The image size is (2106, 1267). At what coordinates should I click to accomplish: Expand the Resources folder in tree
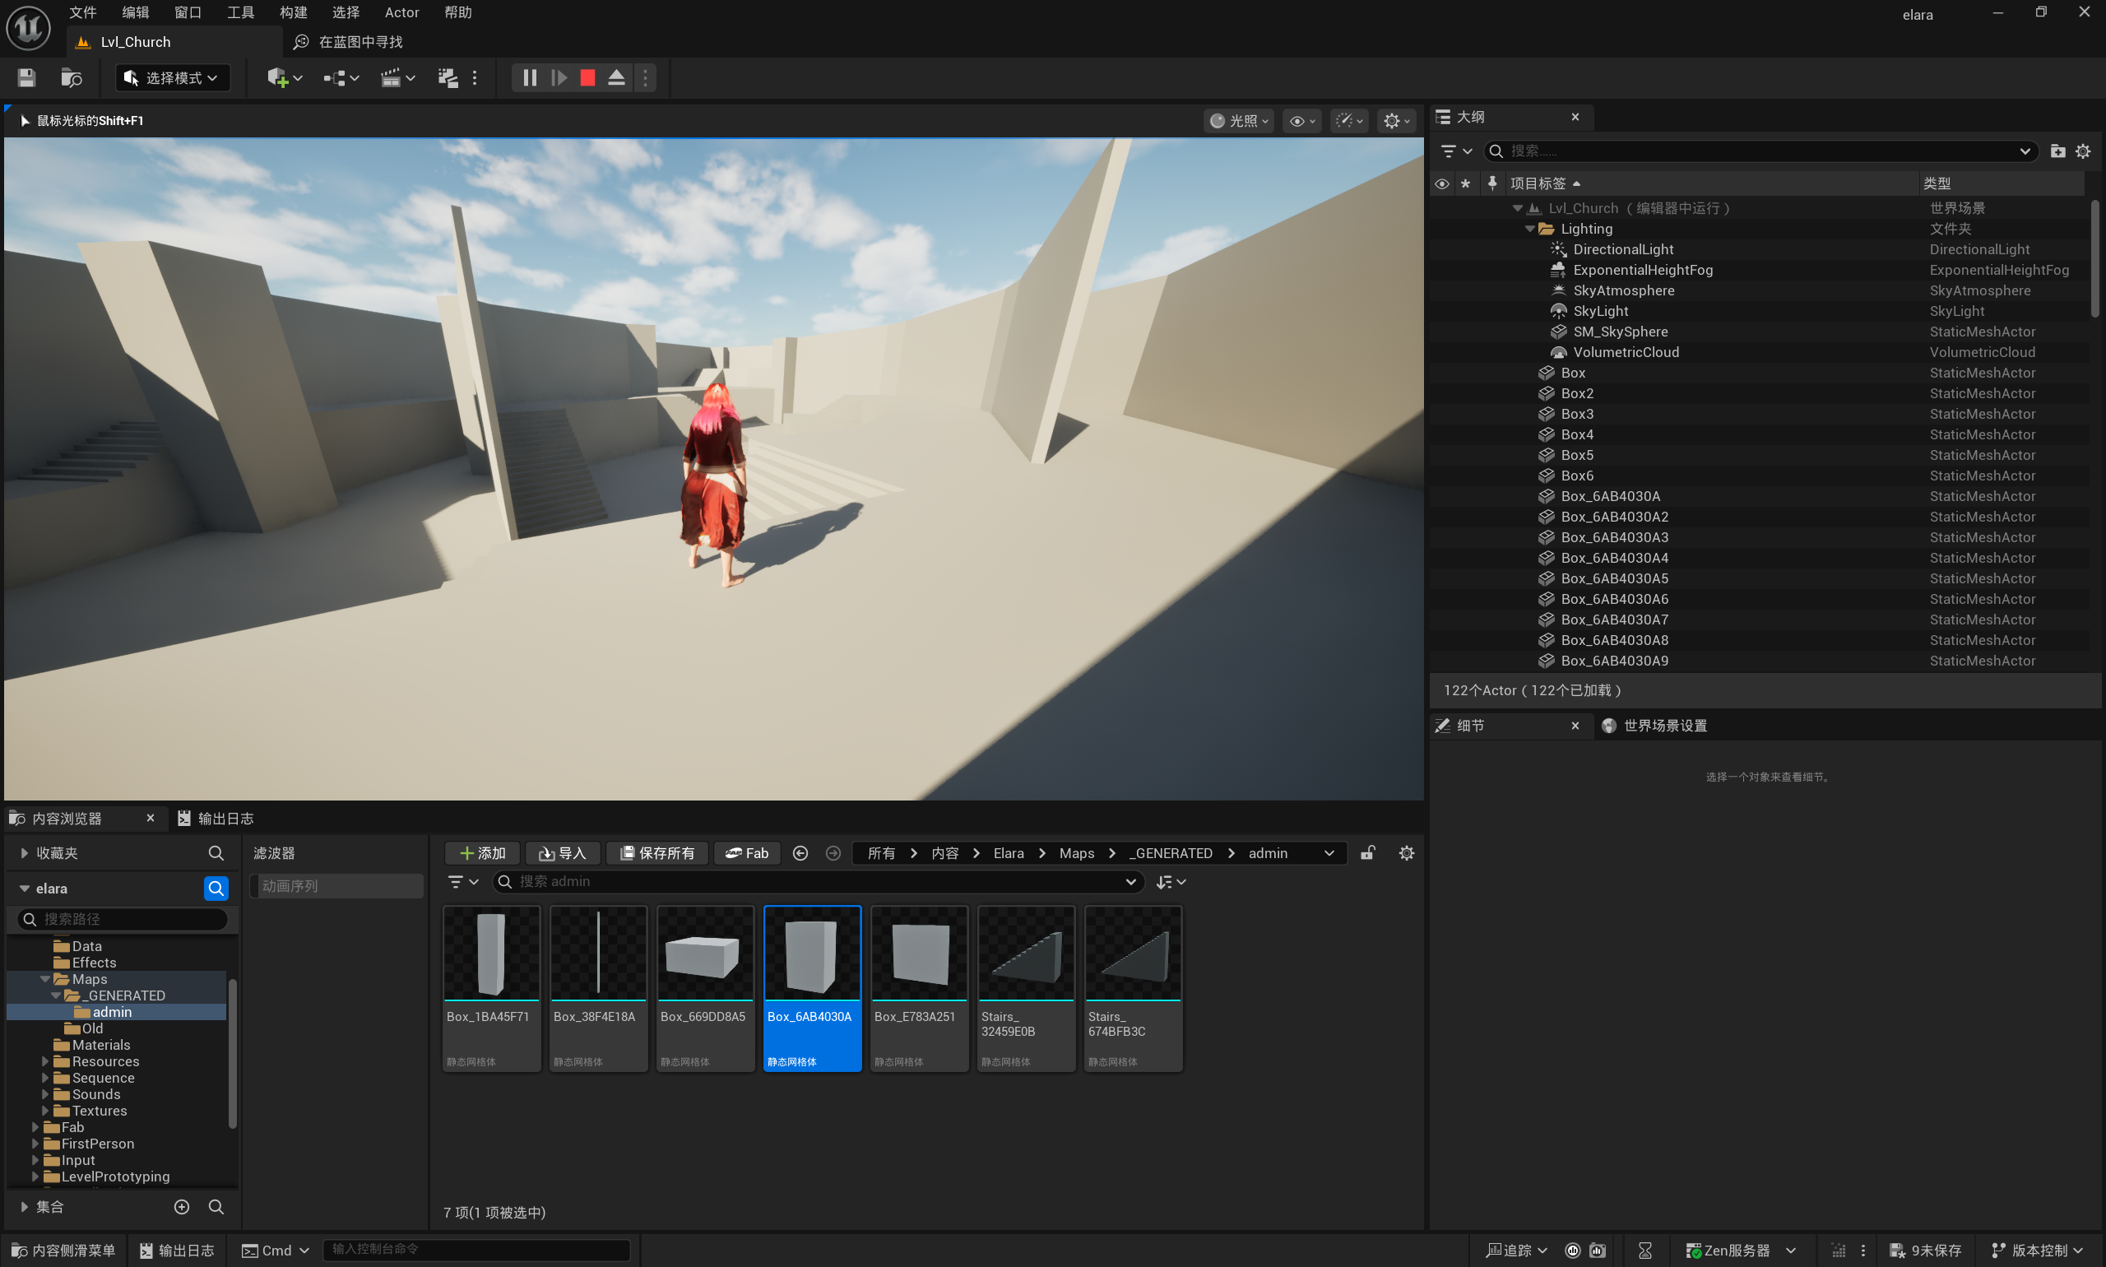tap(45, 1061)
